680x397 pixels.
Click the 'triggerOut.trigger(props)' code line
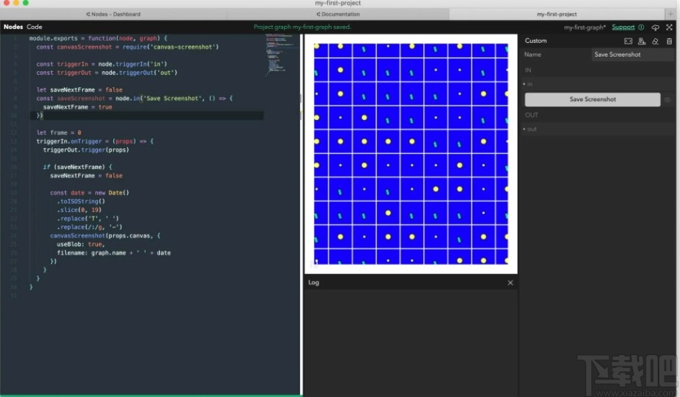point(86,150)
